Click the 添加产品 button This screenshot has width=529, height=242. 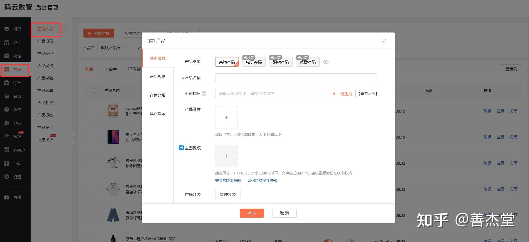[x=99, y=33]
